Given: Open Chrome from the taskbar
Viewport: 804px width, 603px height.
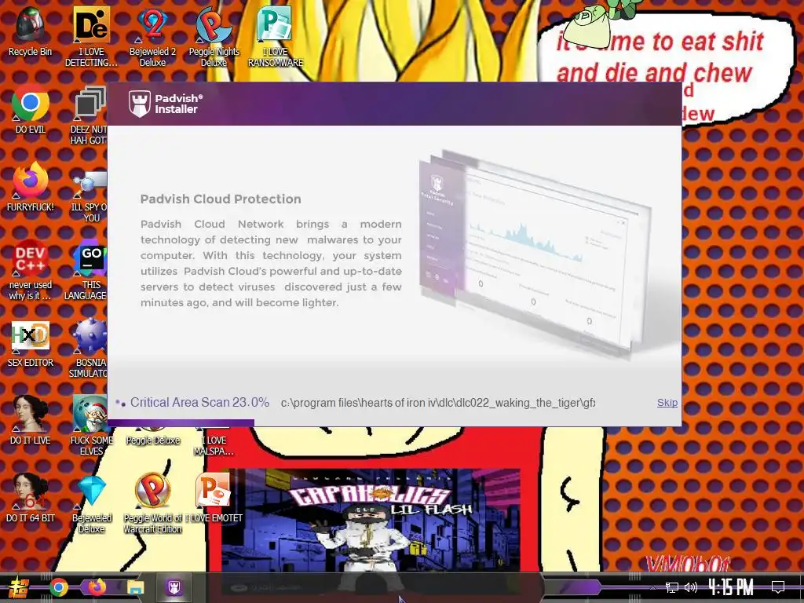Looking at the screenshot, I should click(x=59, y=587).
